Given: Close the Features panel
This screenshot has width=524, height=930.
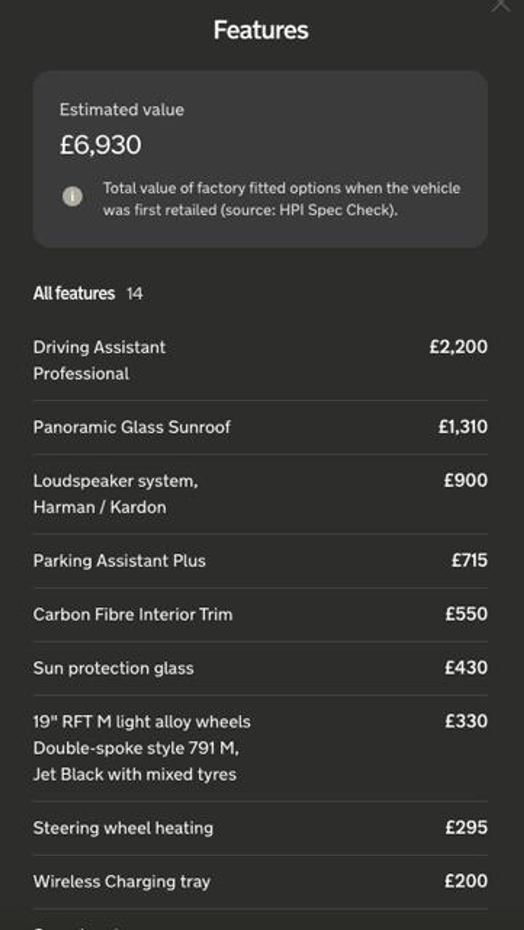Looking at the screenshot, I should tap(501, 5).
